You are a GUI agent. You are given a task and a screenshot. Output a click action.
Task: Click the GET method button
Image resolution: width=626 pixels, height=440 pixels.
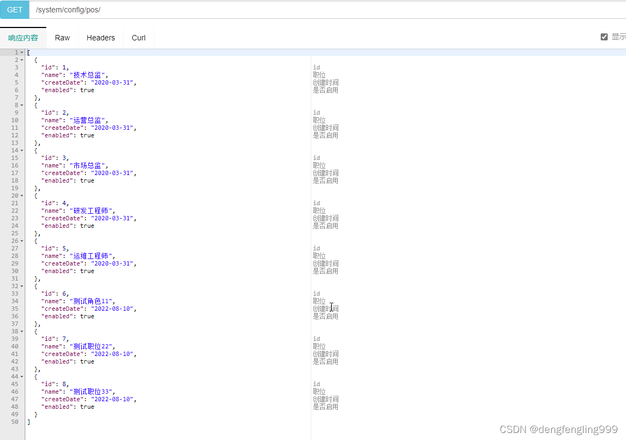click(x=15, y=10)
